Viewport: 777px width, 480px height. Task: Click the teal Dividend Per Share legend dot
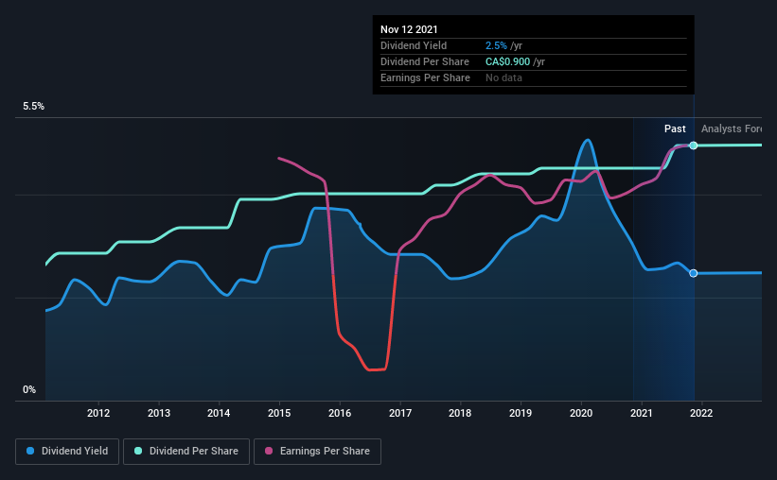point(138,451)
